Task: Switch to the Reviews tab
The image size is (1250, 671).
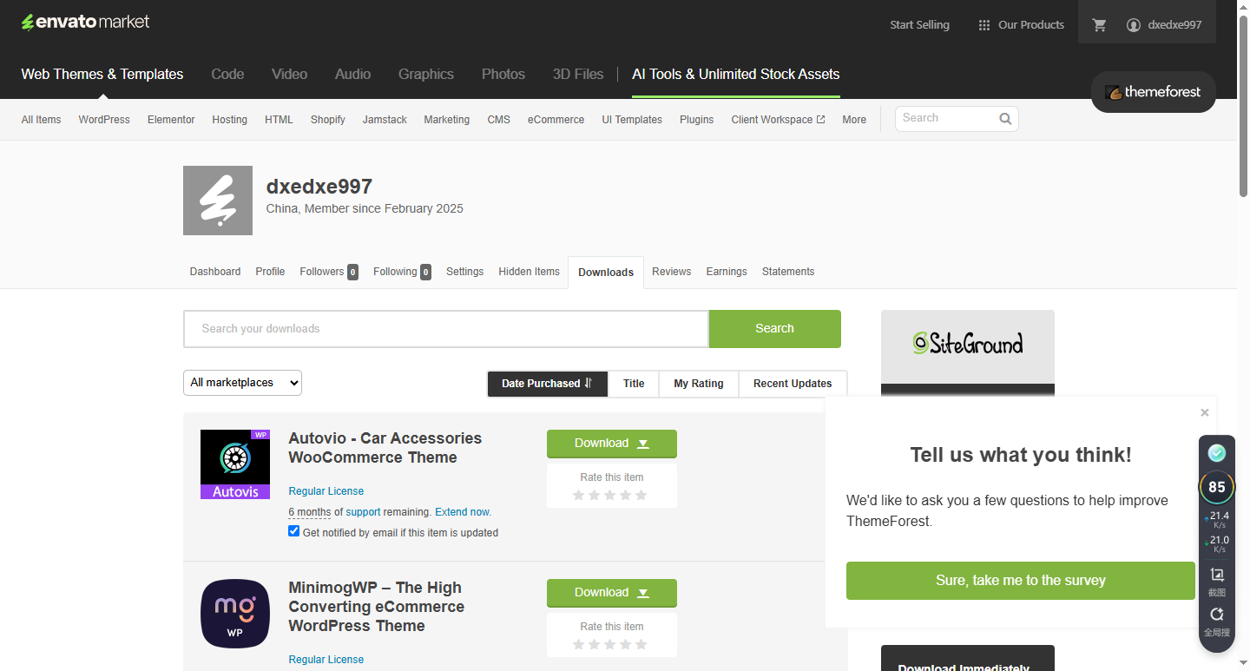Action: click(672, 272)
